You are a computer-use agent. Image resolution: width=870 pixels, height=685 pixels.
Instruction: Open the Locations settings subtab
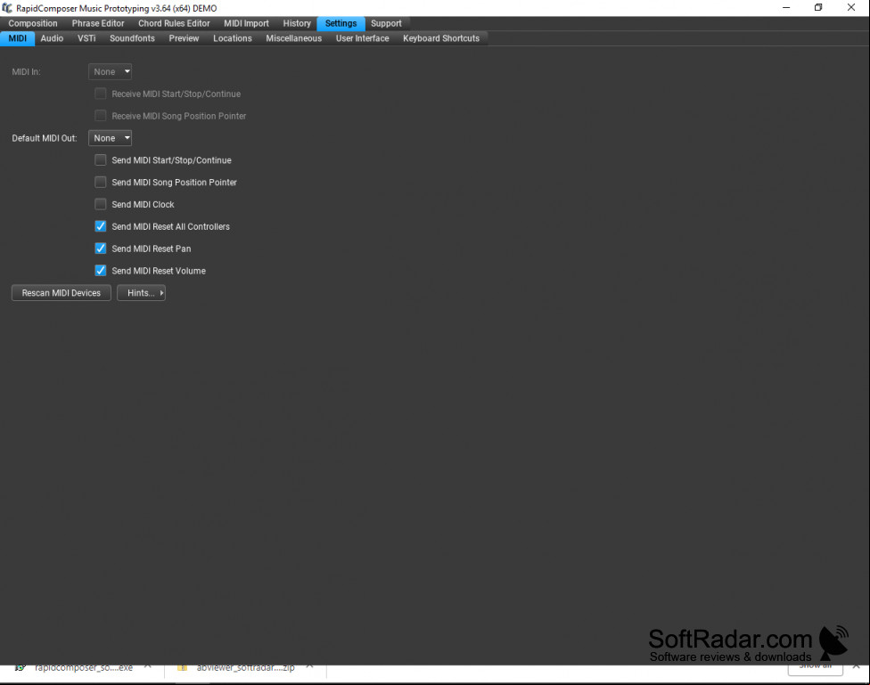tap(233, 38)
